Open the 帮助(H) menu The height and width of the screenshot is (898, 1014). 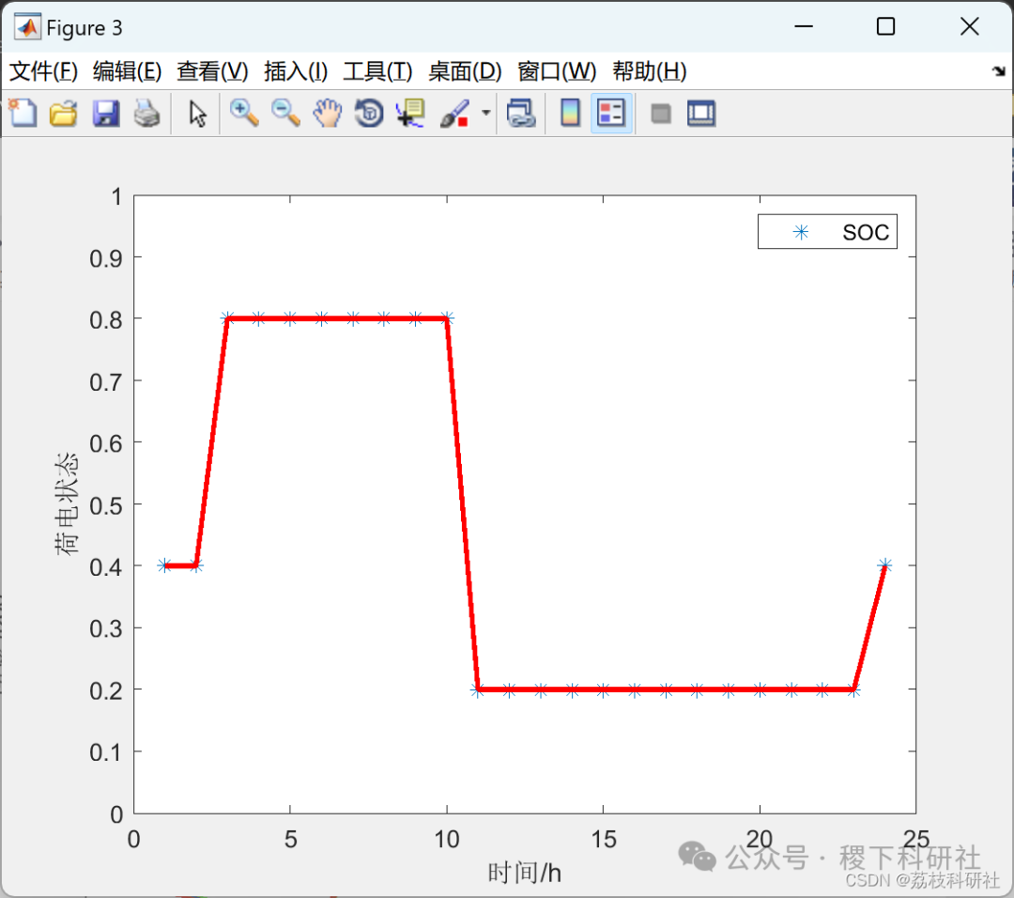(650, 71)
